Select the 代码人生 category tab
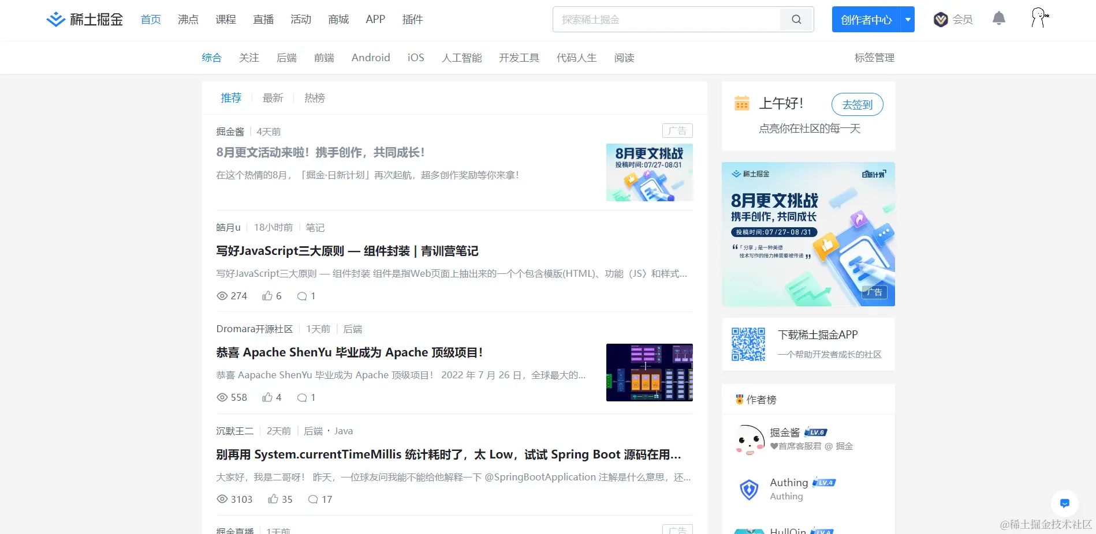 click(x=577, y=58)
